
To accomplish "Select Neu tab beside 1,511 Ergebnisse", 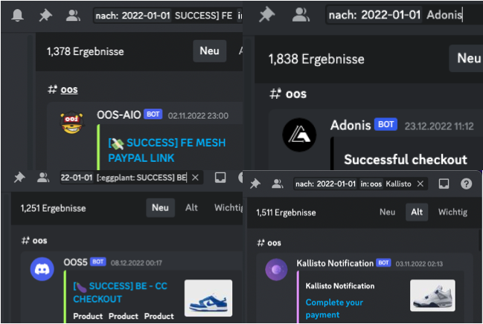I will tap(387, 212).
